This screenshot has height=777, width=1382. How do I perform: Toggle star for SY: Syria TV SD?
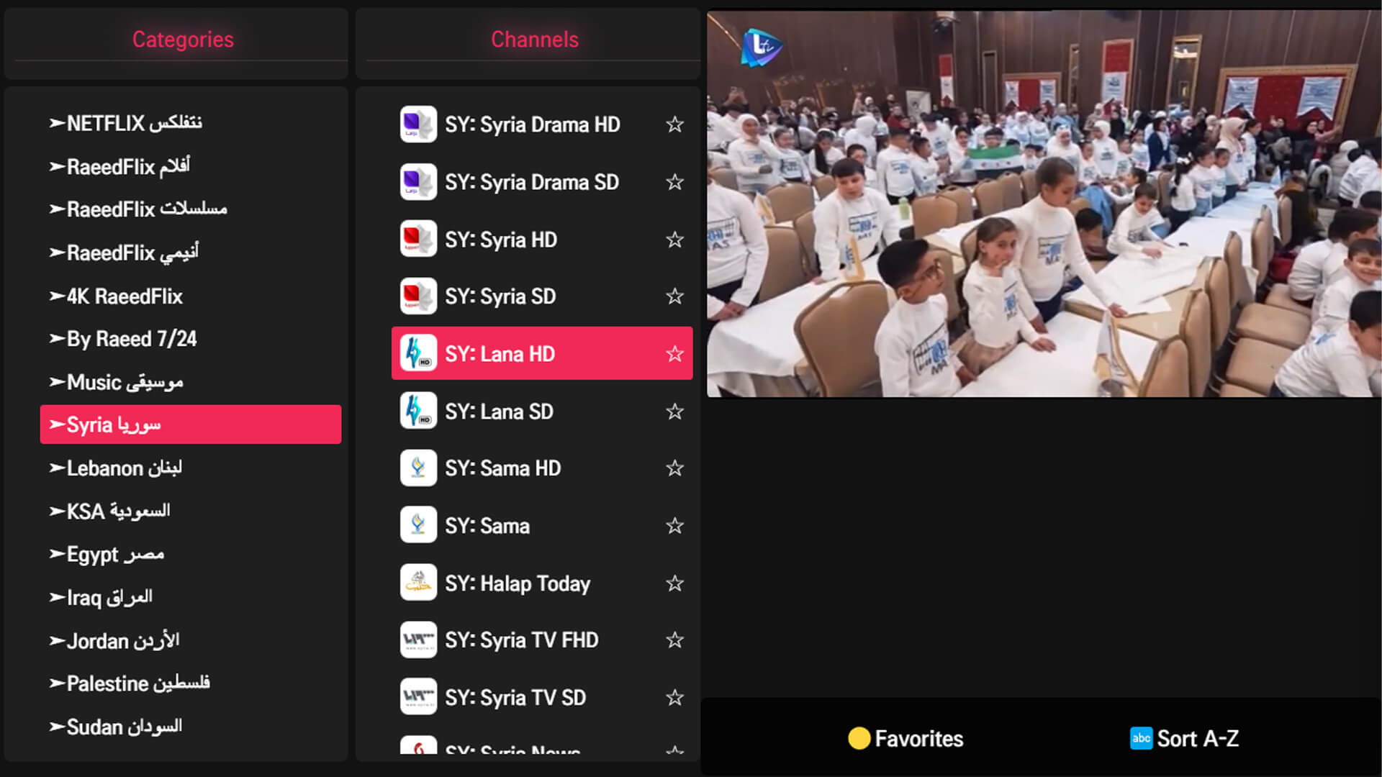pyautogui.click(x=674, y=697)
